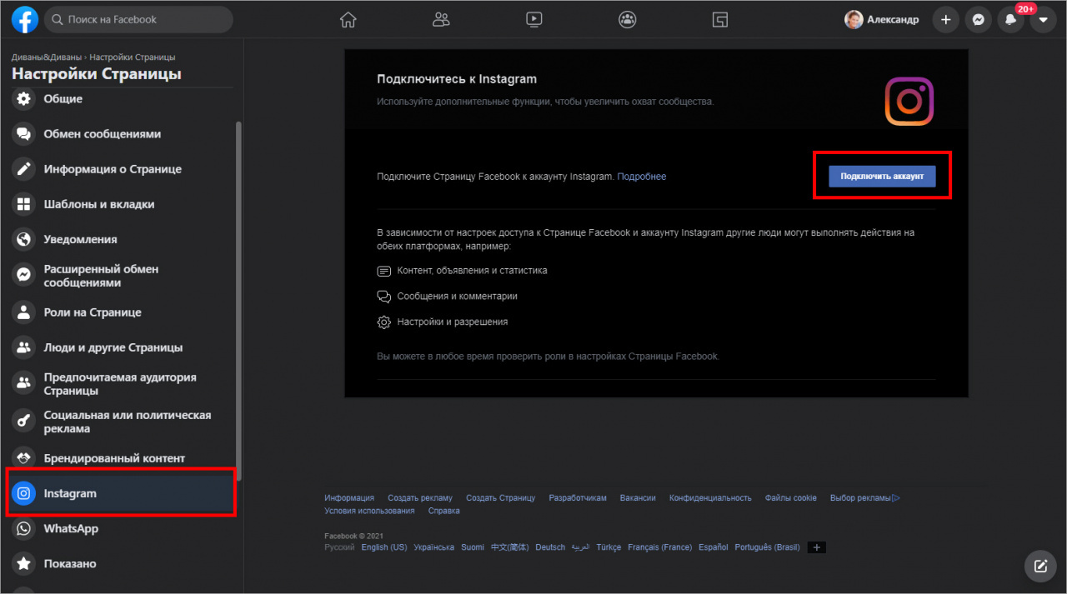Switch language to Türkçe
This screenshot has width=1067, height=594.
609,547
